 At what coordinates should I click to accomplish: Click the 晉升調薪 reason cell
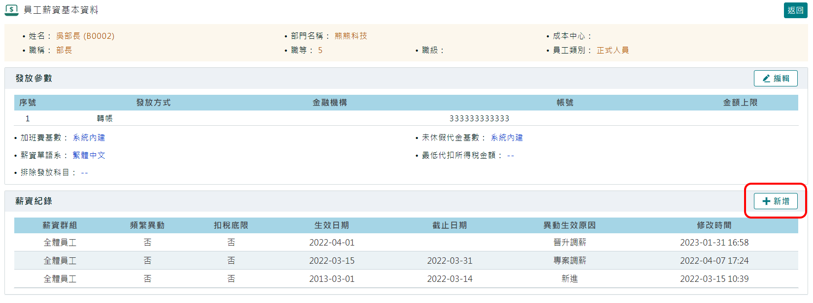pos(569,243)
